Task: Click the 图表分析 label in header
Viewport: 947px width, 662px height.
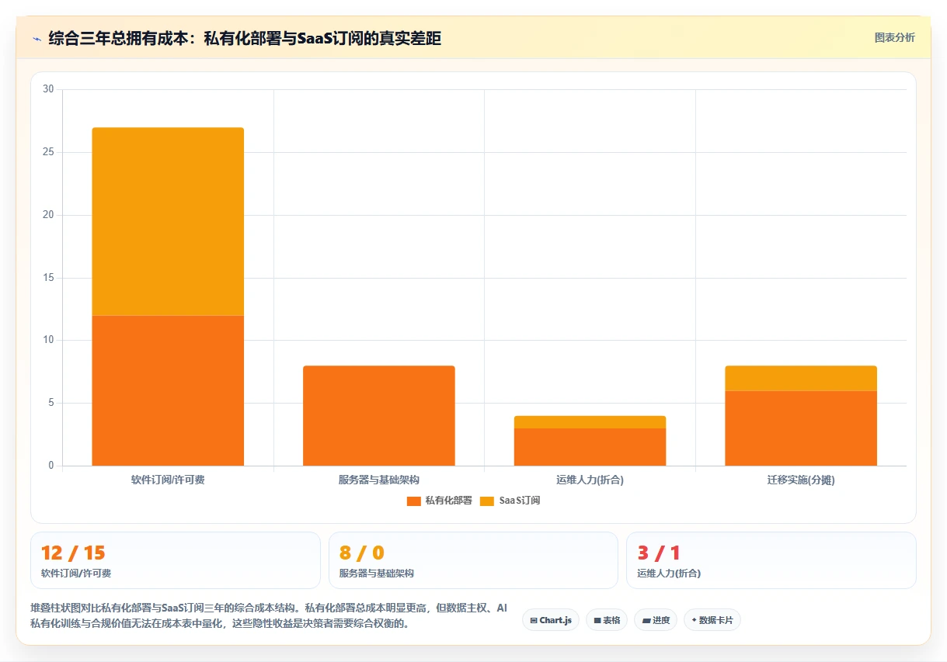Action: 894,37
